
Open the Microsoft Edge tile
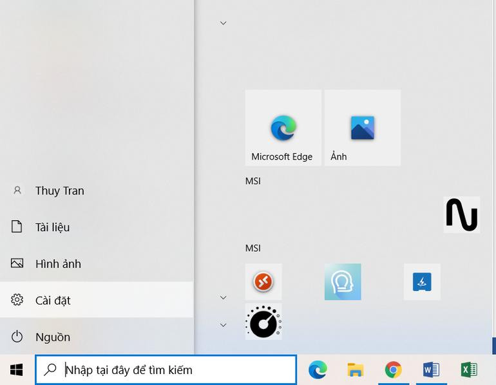tap(283, 128)
